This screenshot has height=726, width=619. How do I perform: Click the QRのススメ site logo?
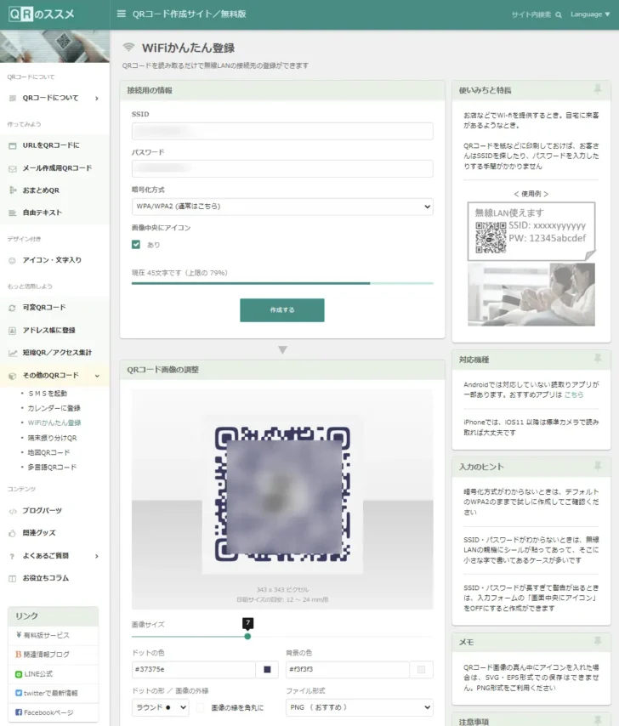pyautogui.click(x=42, y=14)
